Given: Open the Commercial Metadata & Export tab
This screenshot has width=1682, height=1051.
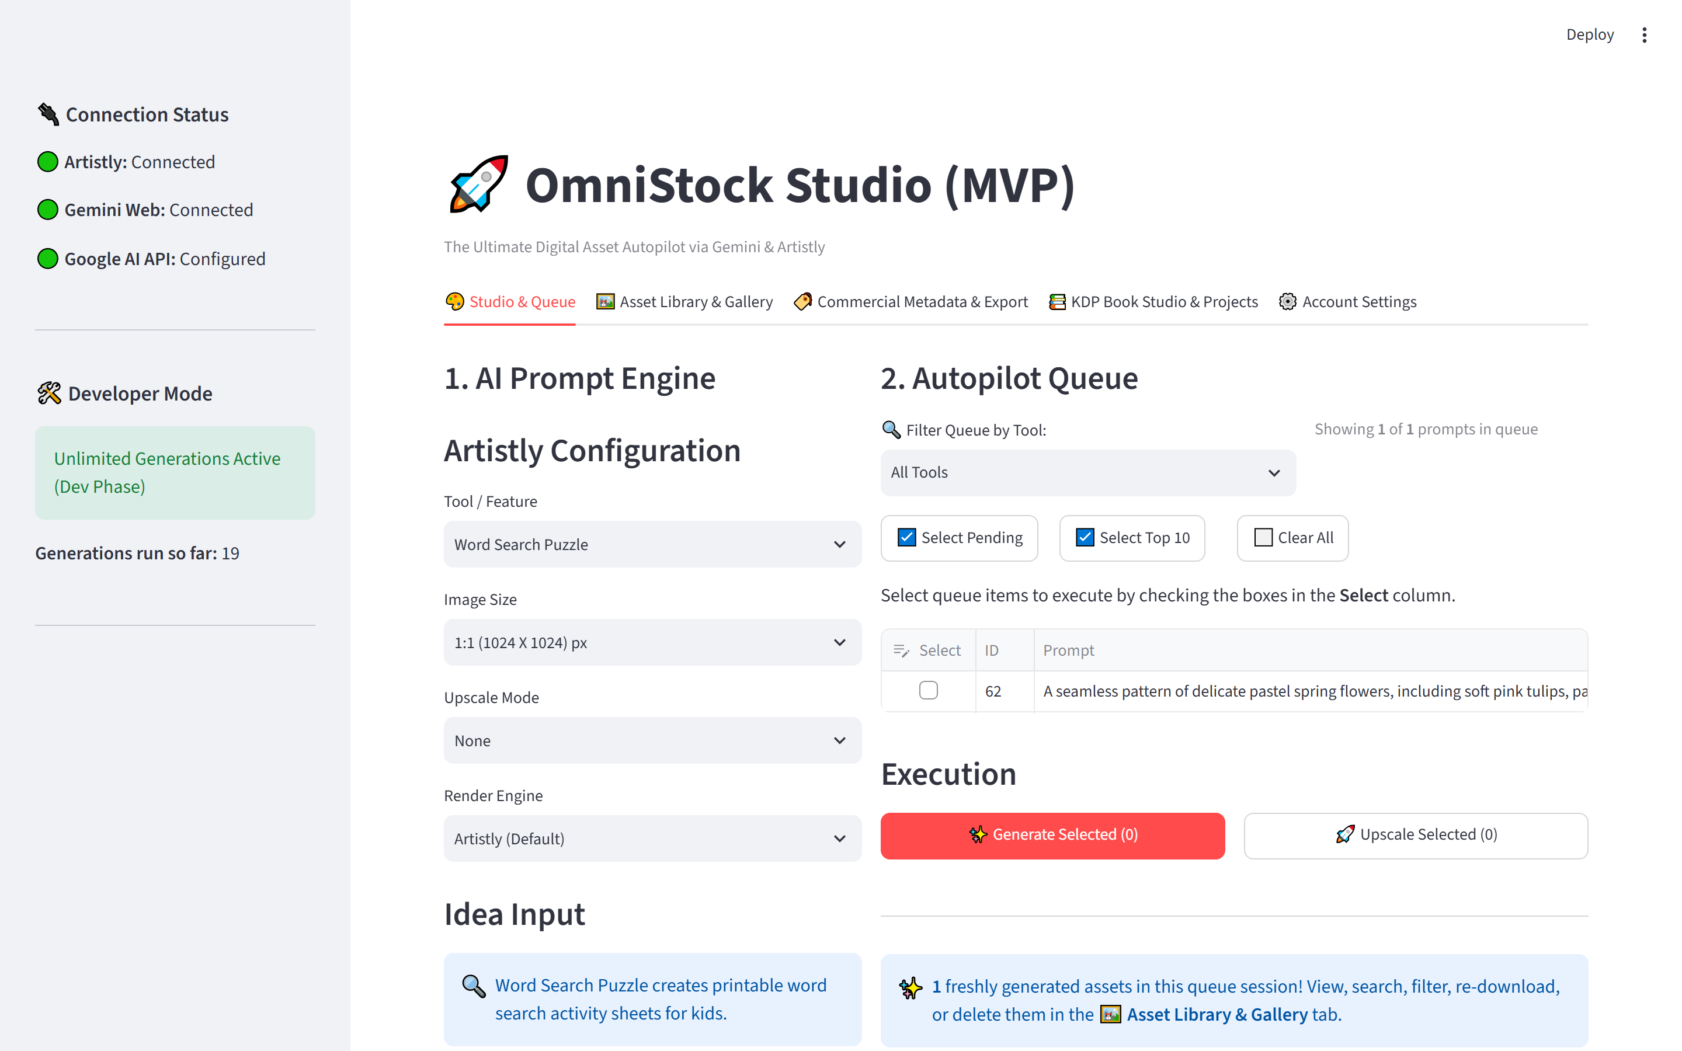Looking at the screenshot, I should [x=910, y=302].
